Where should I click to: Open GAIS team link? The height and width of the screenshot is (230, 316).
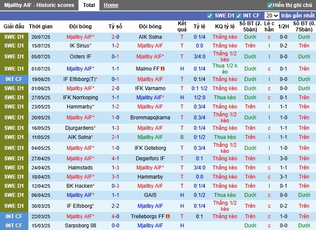click(150, 195)
